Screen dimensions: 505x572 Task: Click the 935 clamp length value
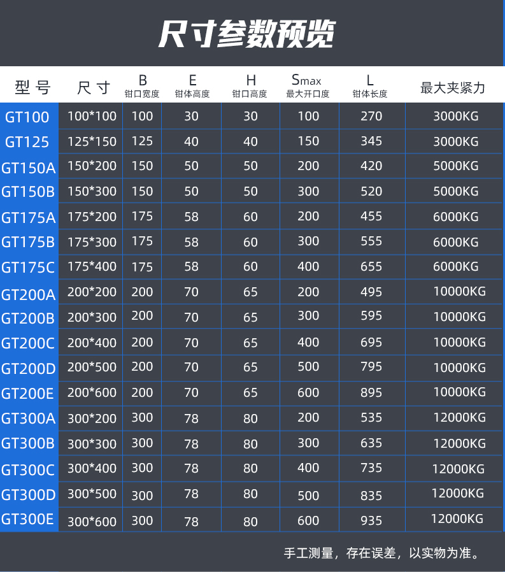[371, 520]
